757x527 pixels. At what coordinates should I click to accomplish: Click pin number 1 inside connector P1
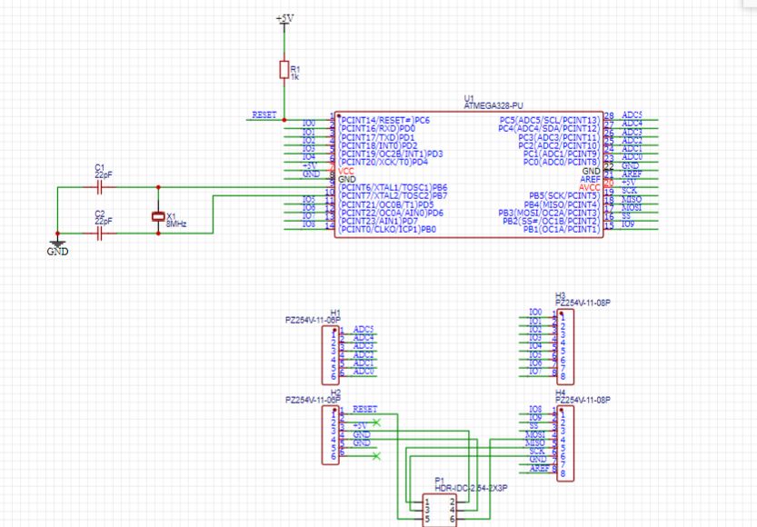coord(427,502)
